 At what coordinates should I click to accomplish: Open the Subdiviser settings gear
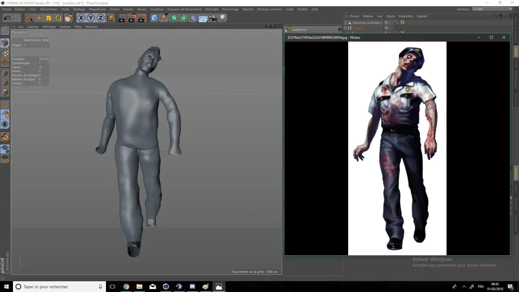(340, 29)
